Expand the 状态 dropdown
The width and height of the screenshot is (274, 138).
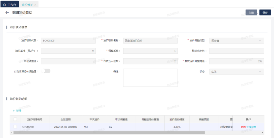tap(236, 71)
